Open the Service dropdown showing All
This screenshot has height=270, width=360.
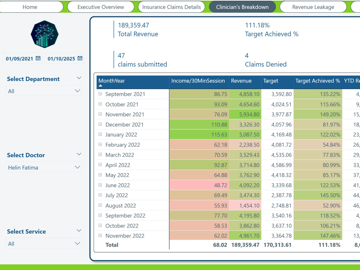[44, 244]
